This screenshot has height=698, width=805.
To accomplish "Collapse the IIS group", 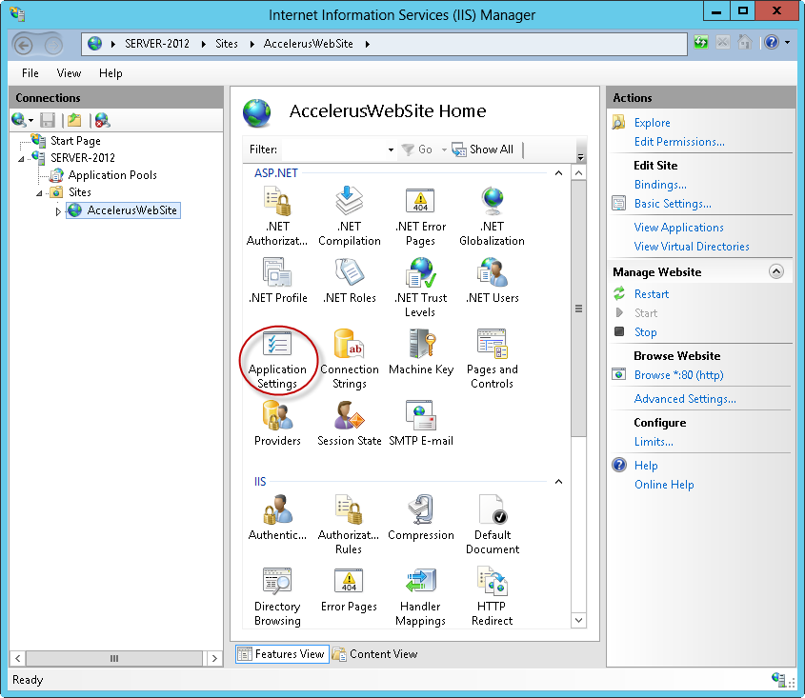I will point(558,482).
